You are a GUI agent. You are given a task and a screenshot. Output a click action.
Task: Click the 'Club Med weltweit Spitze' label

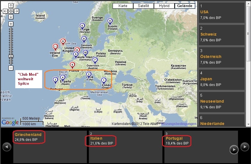point(29,79)
